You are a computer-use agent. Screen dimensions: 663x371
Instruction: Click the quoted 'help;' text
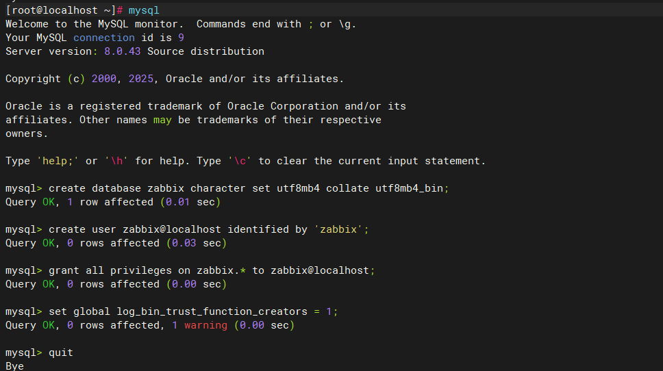[58, 161]
